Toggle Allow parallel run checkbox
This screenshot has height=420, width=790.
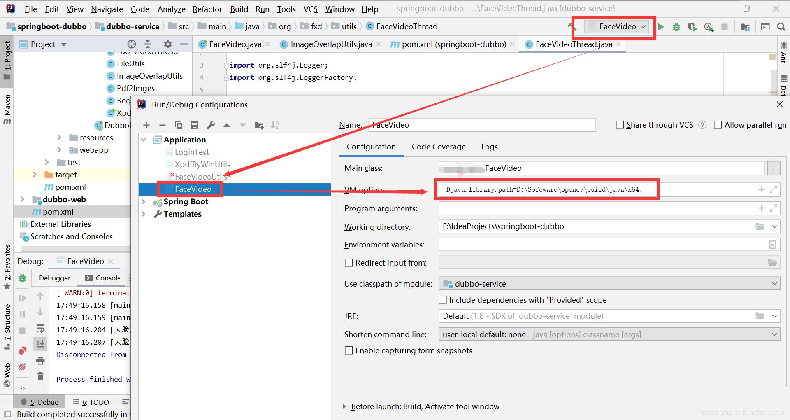point(718,125)
